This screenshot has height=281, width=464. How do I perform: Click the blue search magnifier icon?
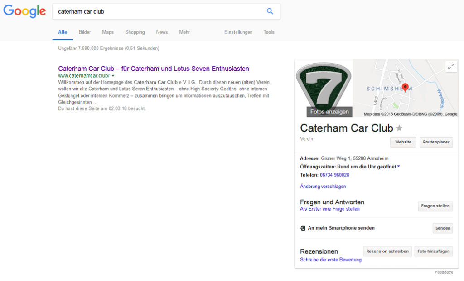pyautogui.click(x=270, y=11)
